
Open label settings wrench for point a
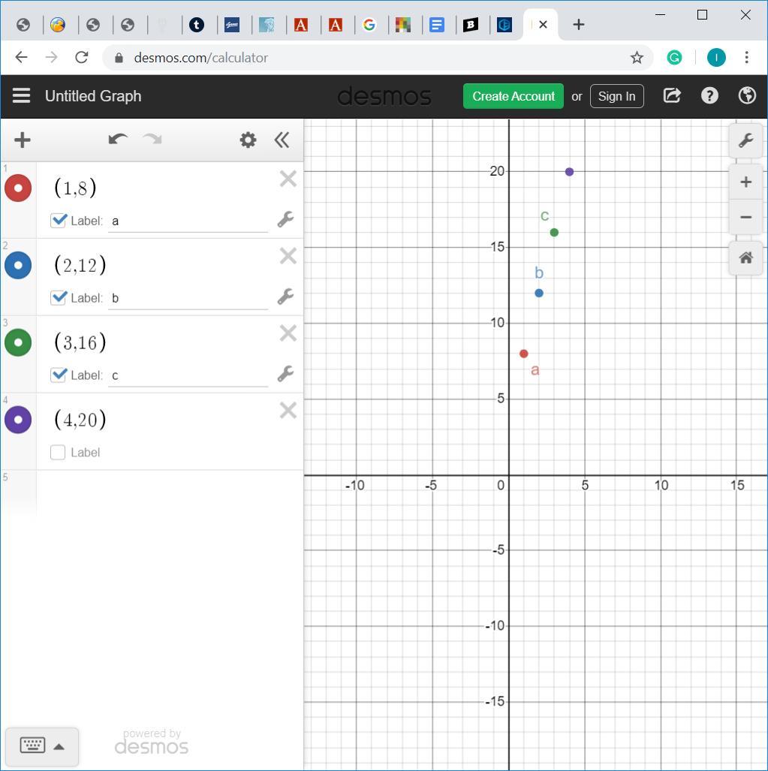click(286, 219)
